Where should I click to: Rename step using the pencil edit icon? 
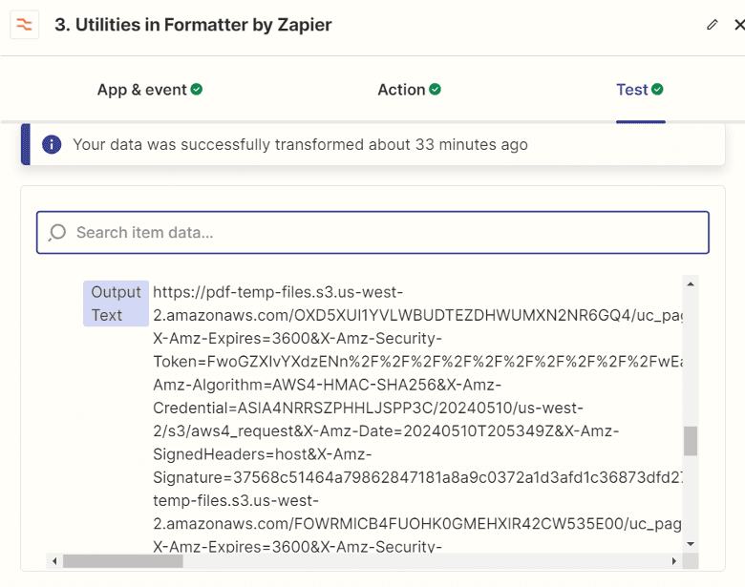click(712, 25)
